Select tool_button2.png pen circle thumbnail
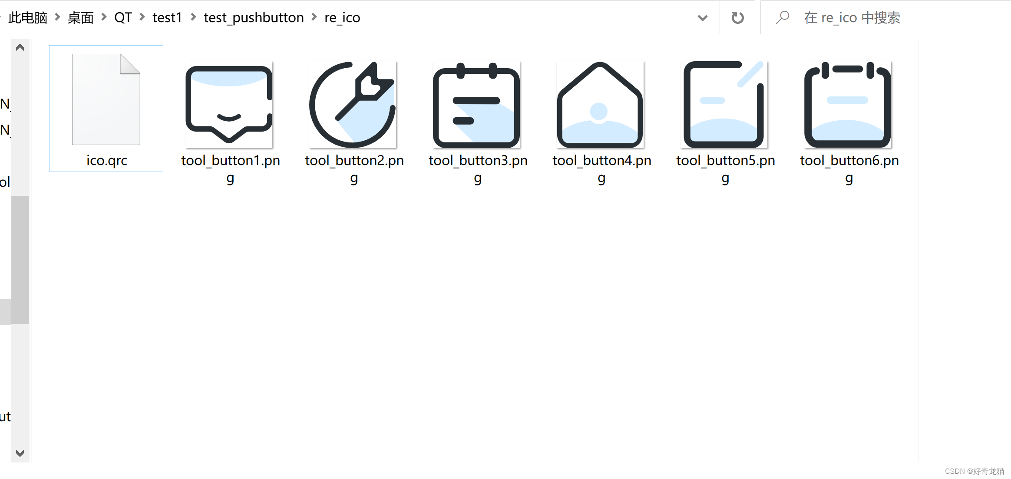Image resolution: width=1011 pixels, height=479 pixels. (353, 104)
